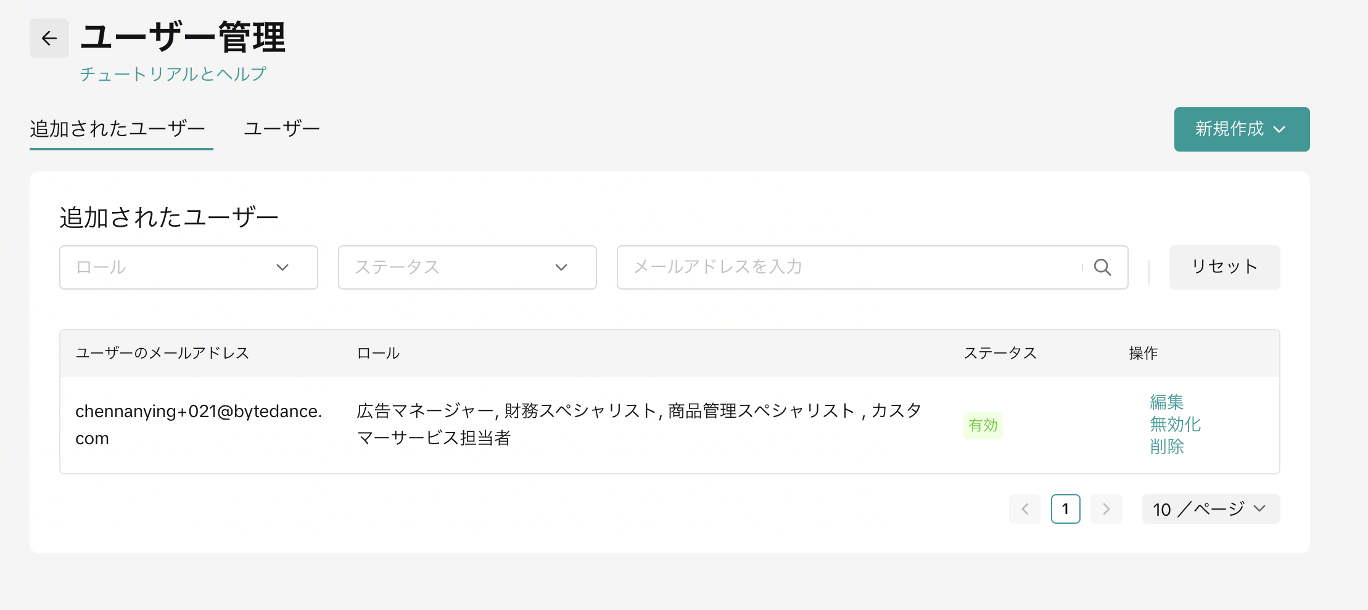
Task: Open the ロール dropdown filter
Action: point(189,267)
